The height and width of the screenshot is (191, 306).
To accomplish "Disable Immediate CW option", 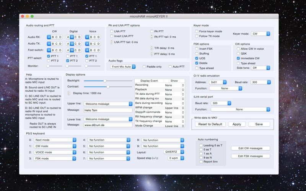I will (x=238, y=58).
